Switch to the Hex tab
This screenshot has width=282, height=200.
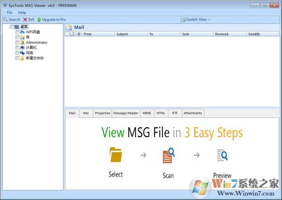(x=86, y=113)
